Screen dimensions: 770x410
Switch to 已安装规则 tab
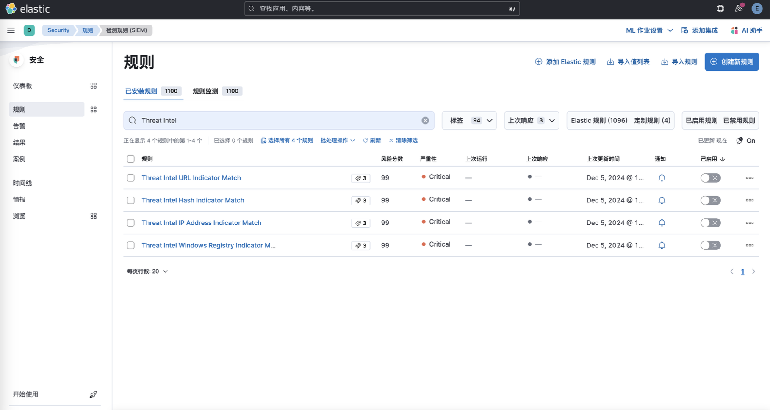pos(153,91)
